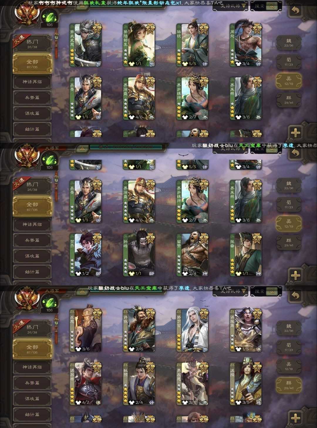Screen dimensions: 317x428
Task: Open the 势太史慈 hero card
Action: coord(86,45)
